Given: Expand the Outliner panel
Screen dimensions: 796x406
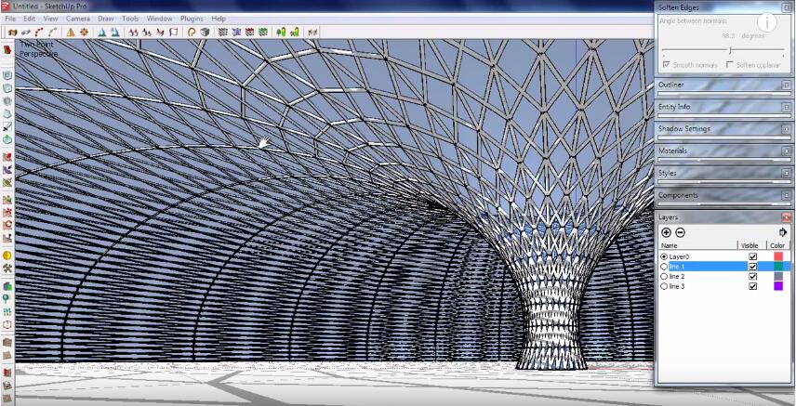Looking at the screenshot, I should point(786,85).
